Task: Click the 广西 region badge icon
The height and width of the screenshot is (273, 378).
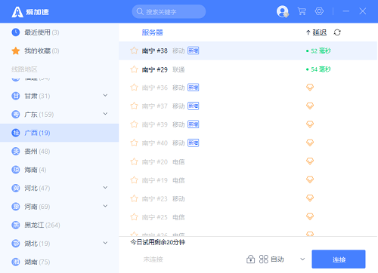Action: [x=16, y=133]
